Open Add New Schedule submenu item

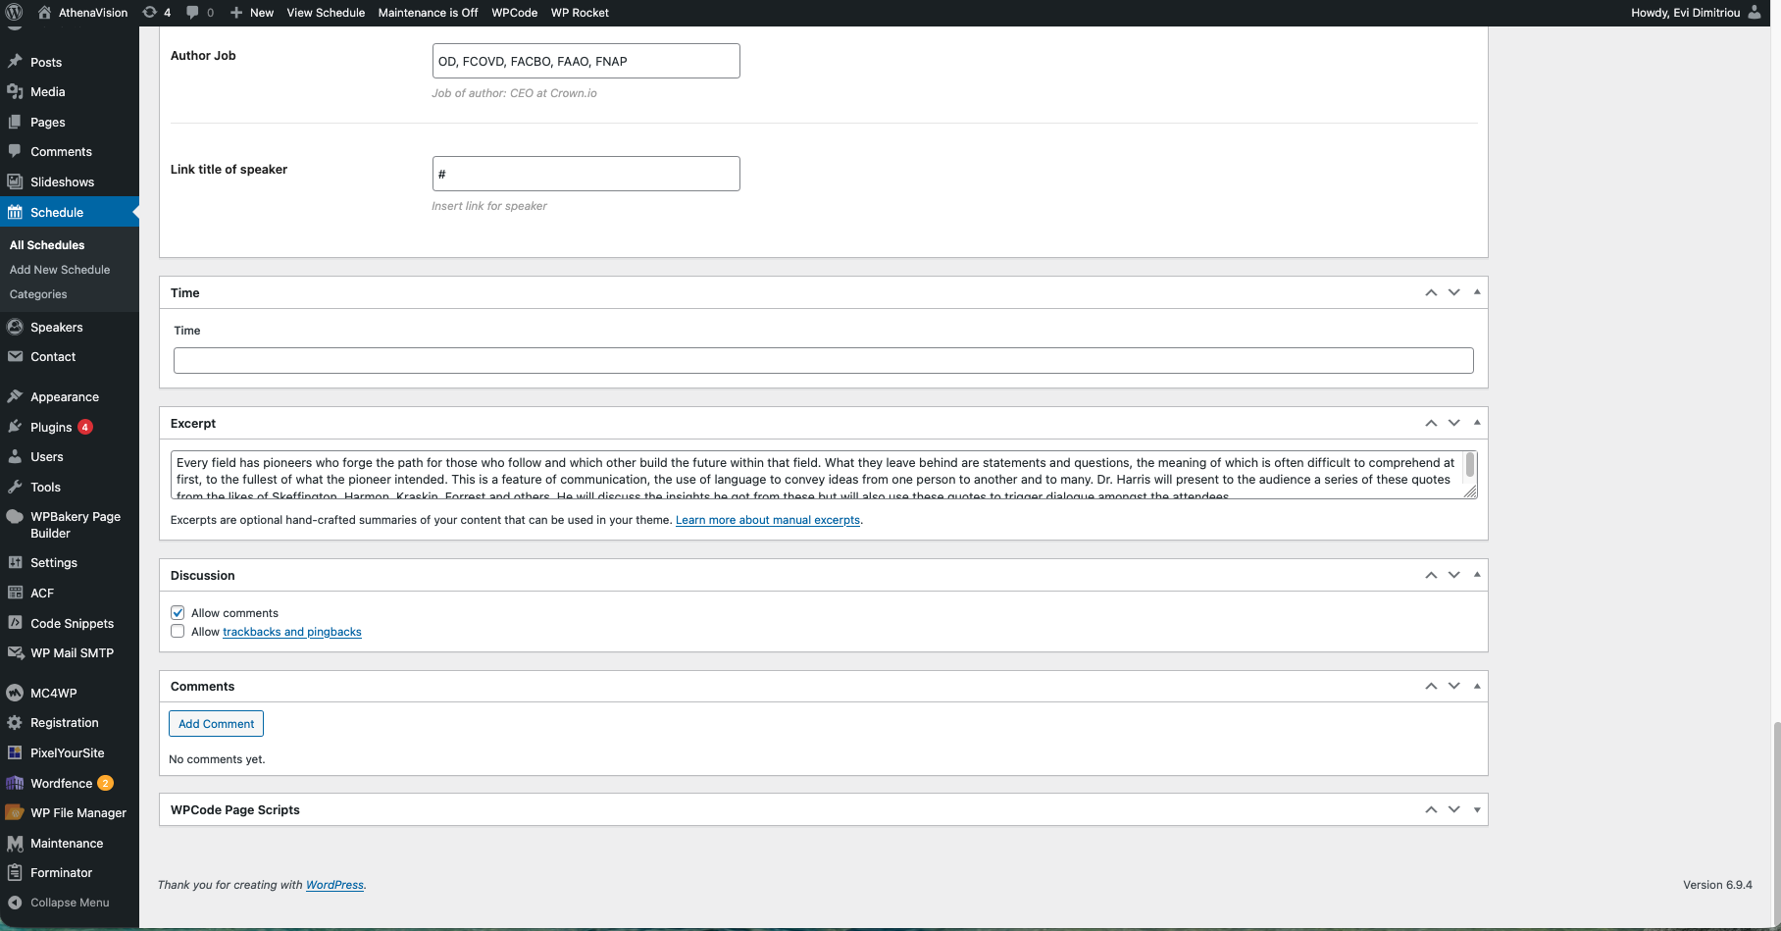click(60, 270)
